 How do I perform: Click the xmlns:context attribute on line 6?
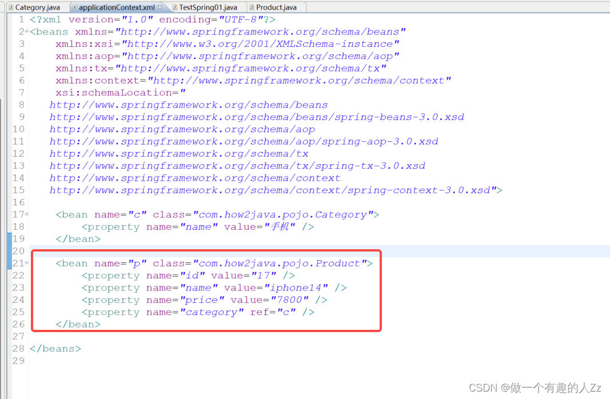point(253,81)
